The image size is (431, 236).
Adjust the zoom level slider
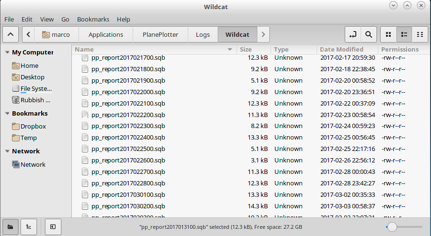[x=392, y=227]
